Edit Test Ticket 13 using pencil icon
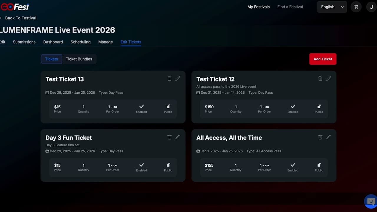 click(178, 79)
